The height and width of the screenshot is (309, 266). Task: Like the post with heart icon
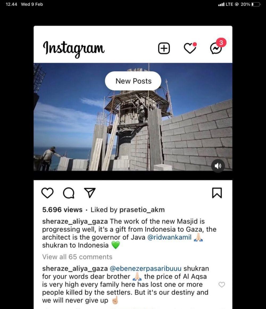(48, 193)
